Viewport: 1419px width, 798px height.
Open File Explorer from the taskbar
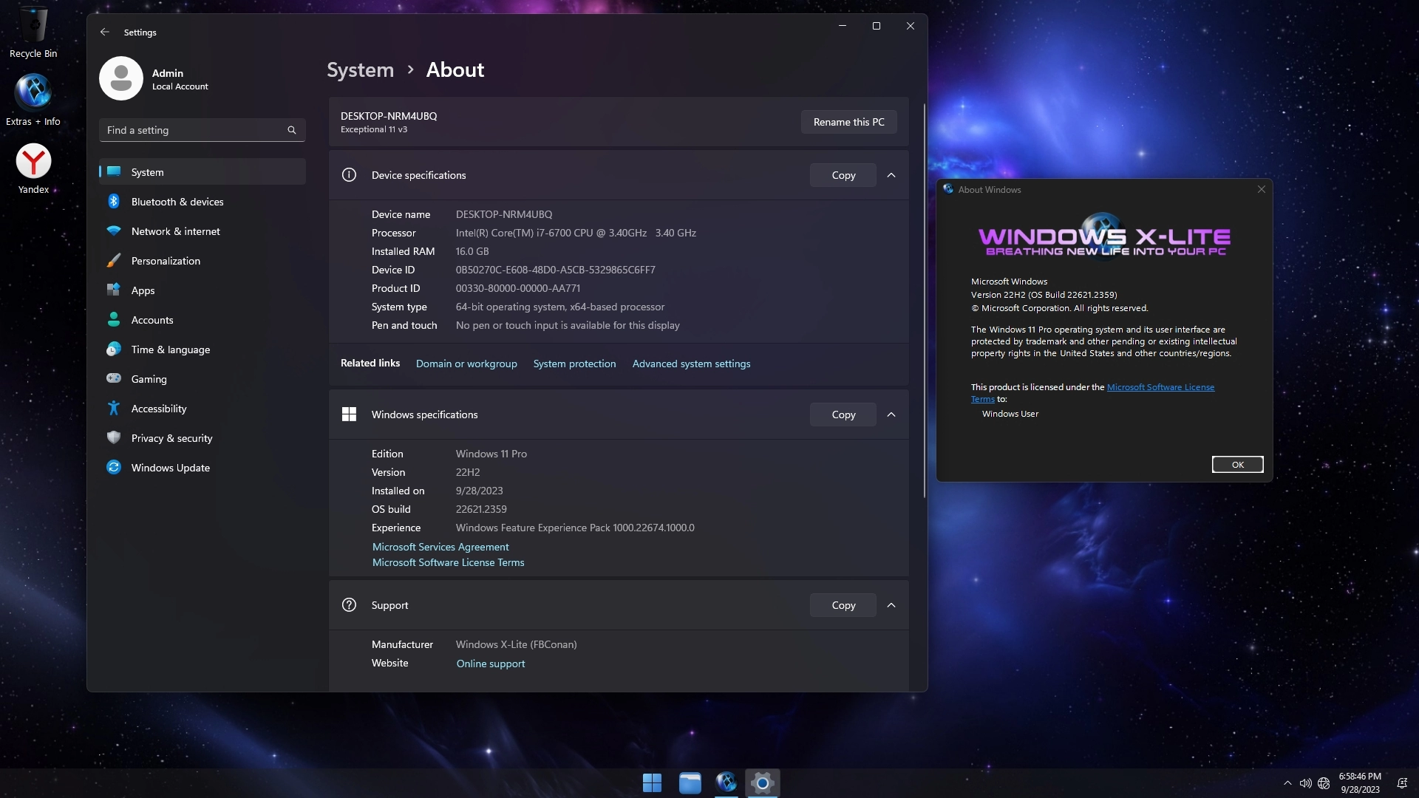pos(690,783)
